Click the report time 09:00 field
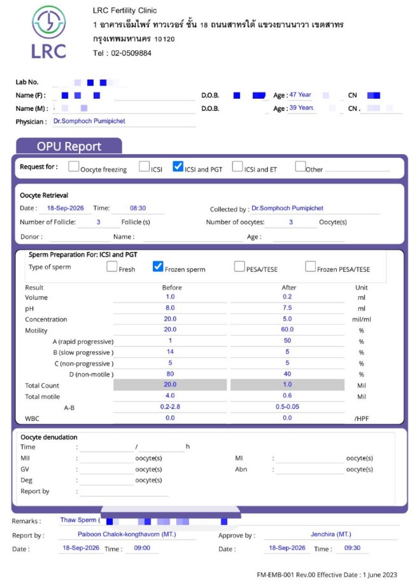Viewport: 417px width, 585px height. pyautogui.click(x=142, y=548)
